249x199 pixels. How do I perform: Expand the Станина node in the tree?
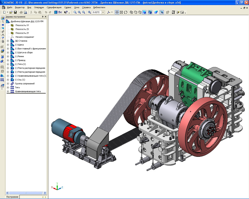8,41
